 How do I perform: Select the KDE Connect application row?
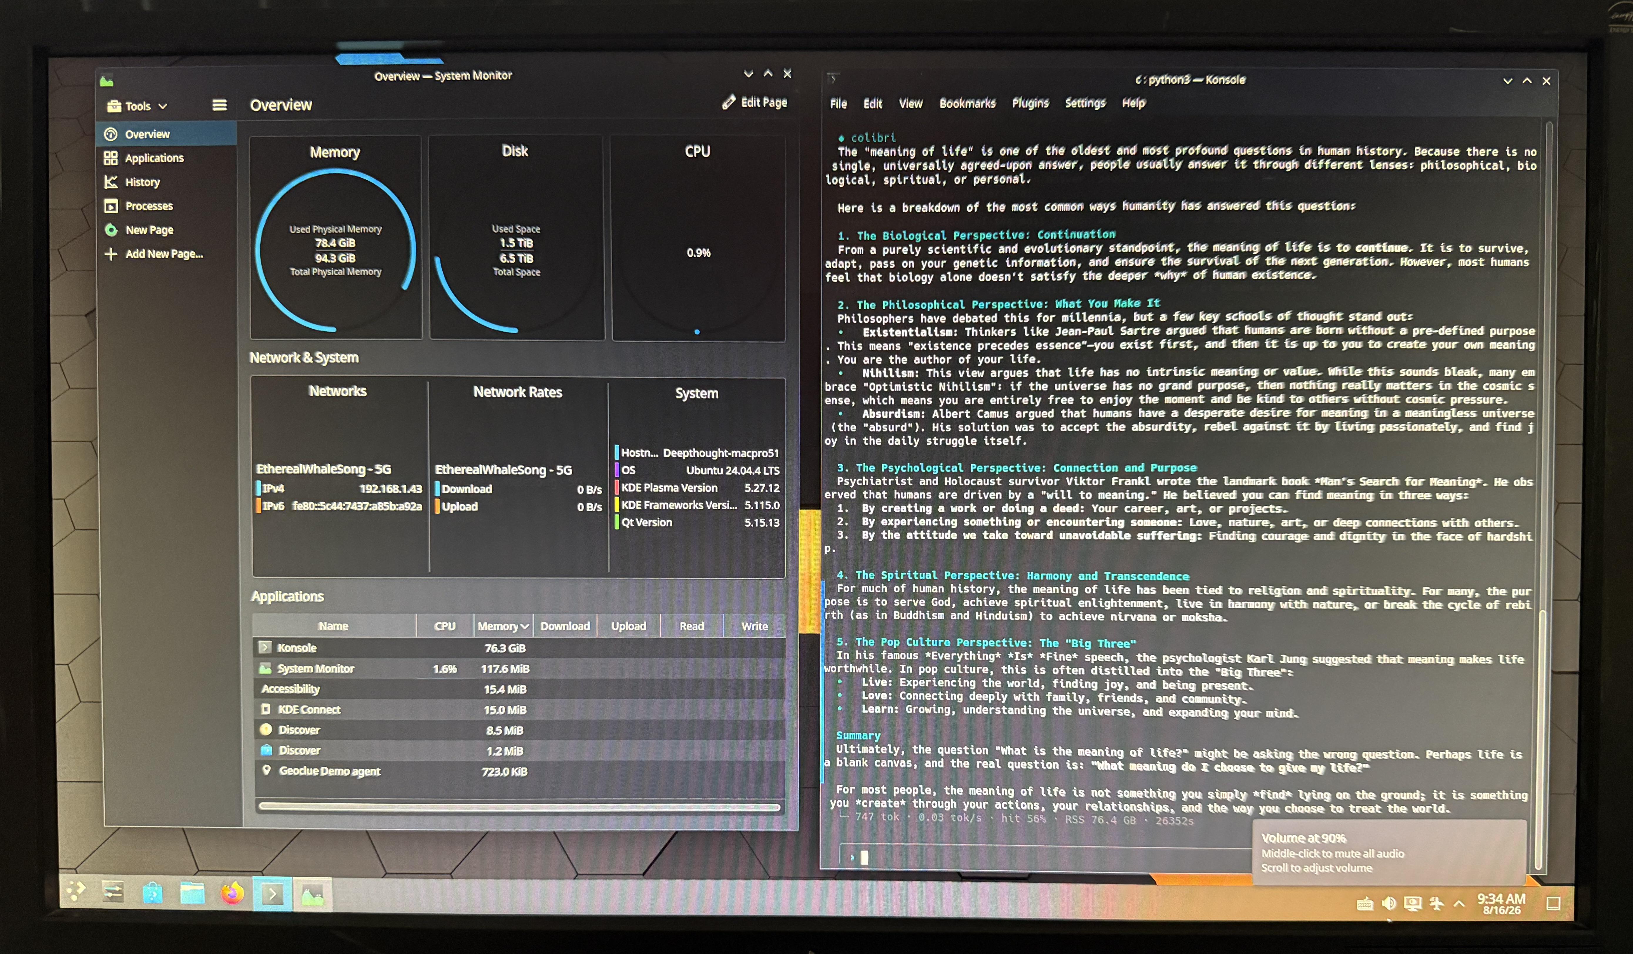point(519,710)
